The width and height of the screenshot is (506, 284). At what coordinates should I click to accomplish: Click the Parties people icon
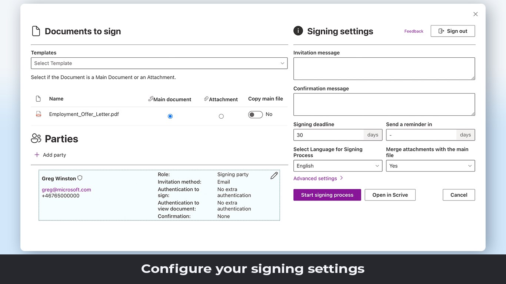36,139
